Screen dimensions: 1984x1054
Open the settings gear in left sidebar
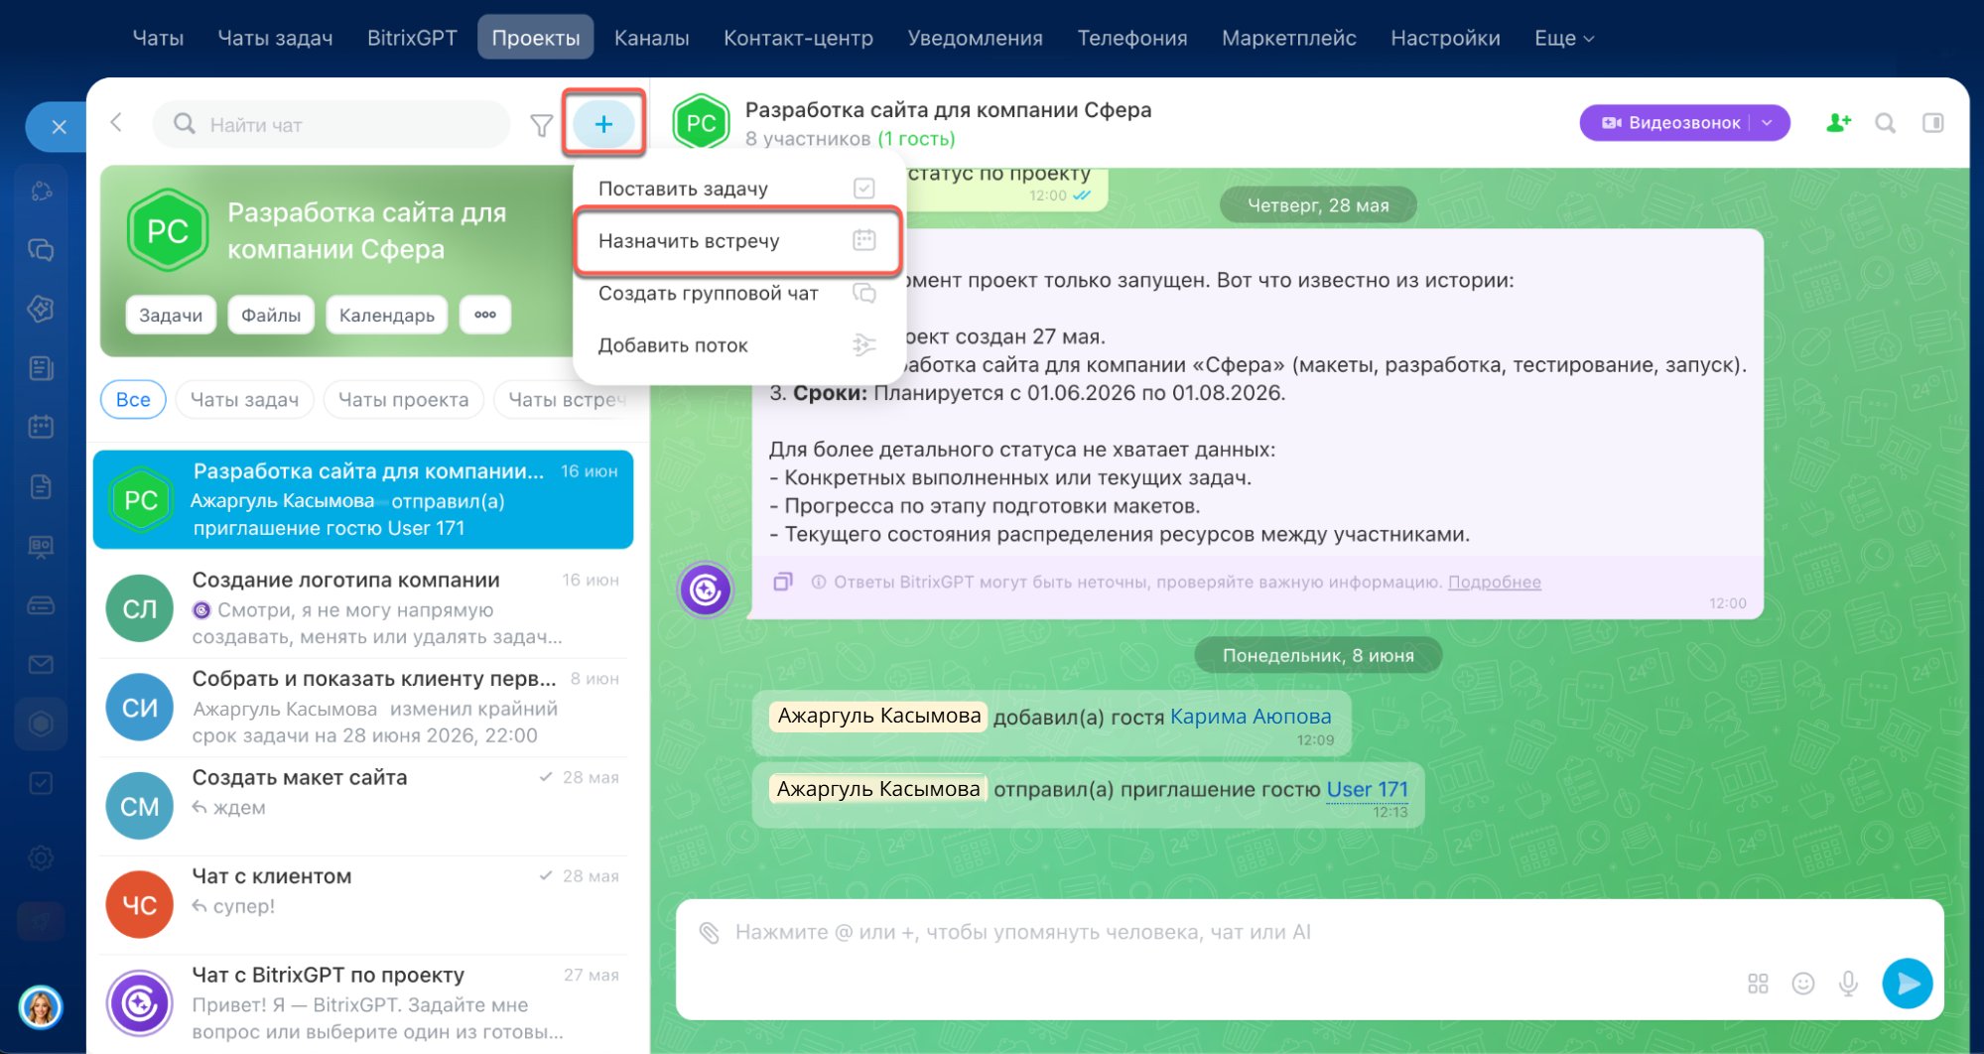41,857
